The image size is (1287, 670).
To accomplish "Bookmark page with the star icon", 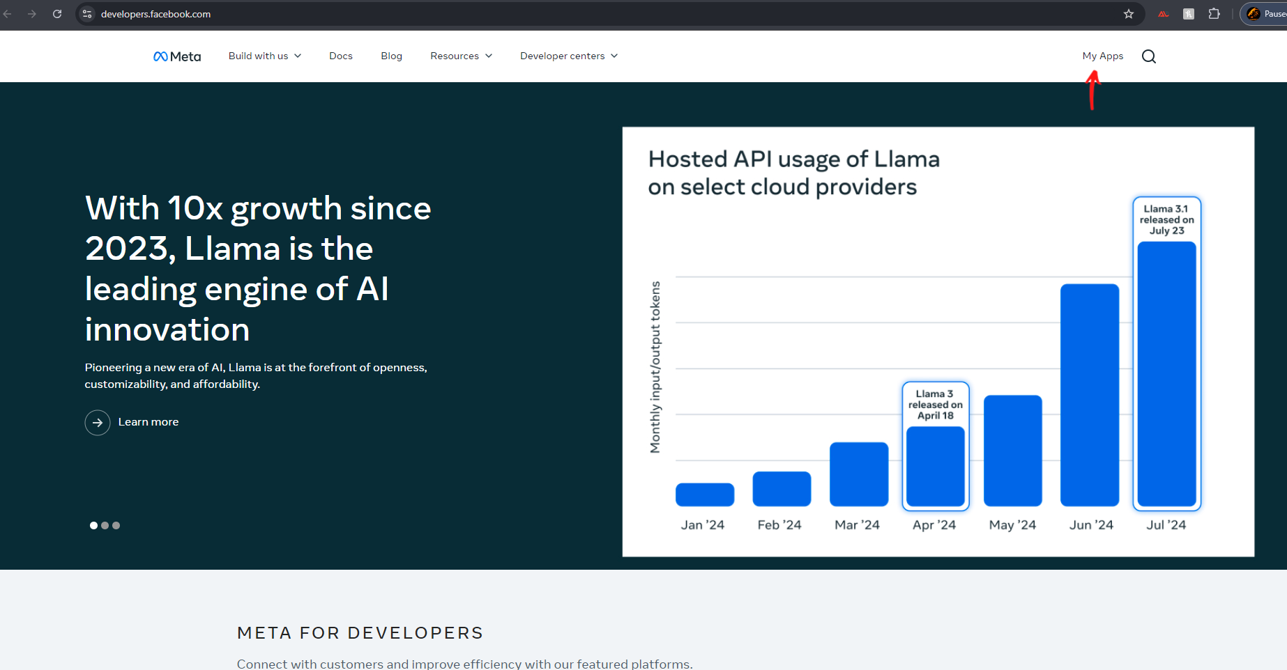I will click(x=1128, y=14).
